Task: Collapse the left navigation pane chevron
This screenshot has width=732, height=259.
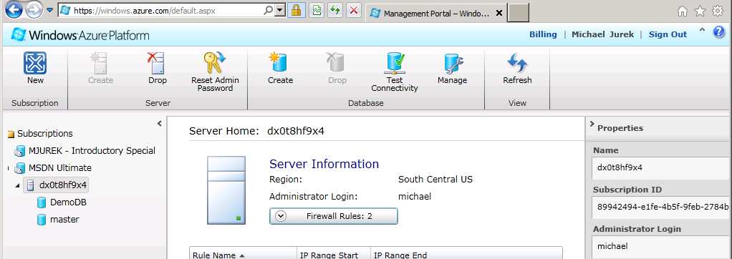Action: coord(159,124)
